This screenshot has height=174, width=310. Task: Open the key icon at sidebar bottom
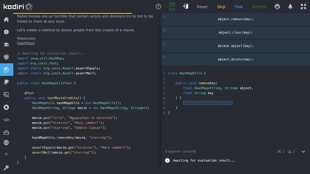[x=6, y=168]
